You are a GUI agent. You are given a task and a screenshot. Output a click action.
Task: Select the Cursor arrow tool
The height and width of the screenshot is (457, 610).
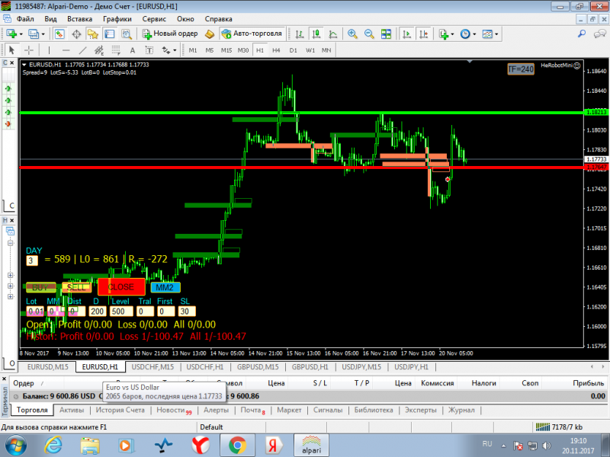[11, 50]
